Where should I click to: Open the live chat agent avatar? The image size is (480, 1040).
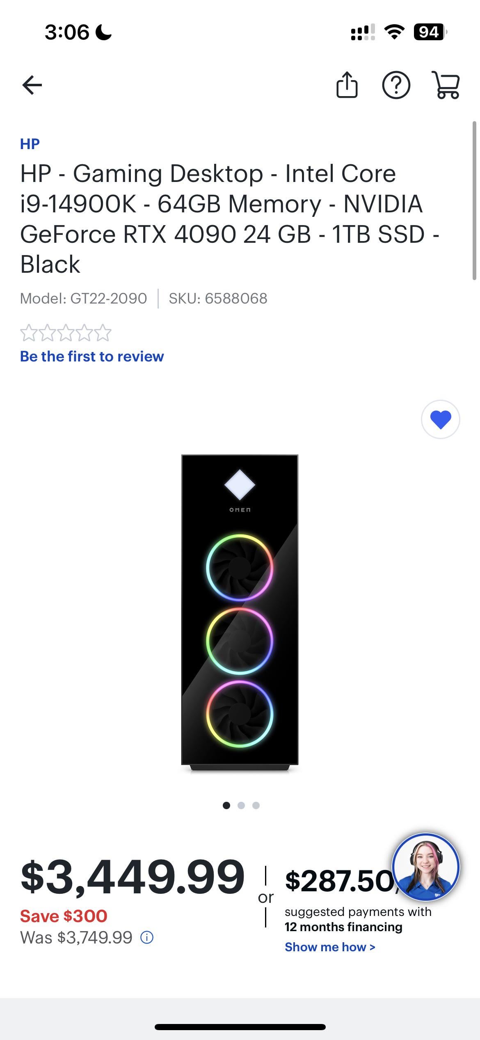click(x=426, y=867)
